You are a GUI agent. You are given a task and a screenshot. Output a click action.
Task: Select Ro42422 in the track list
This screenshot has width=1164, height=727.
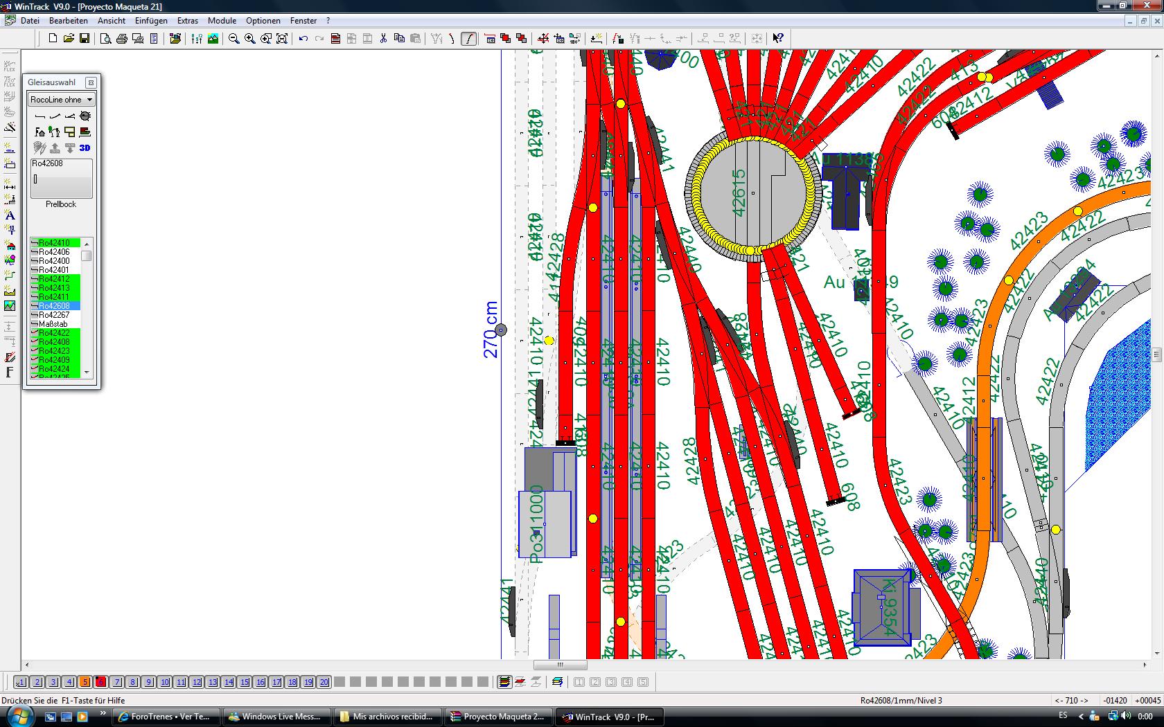[55, 333]
